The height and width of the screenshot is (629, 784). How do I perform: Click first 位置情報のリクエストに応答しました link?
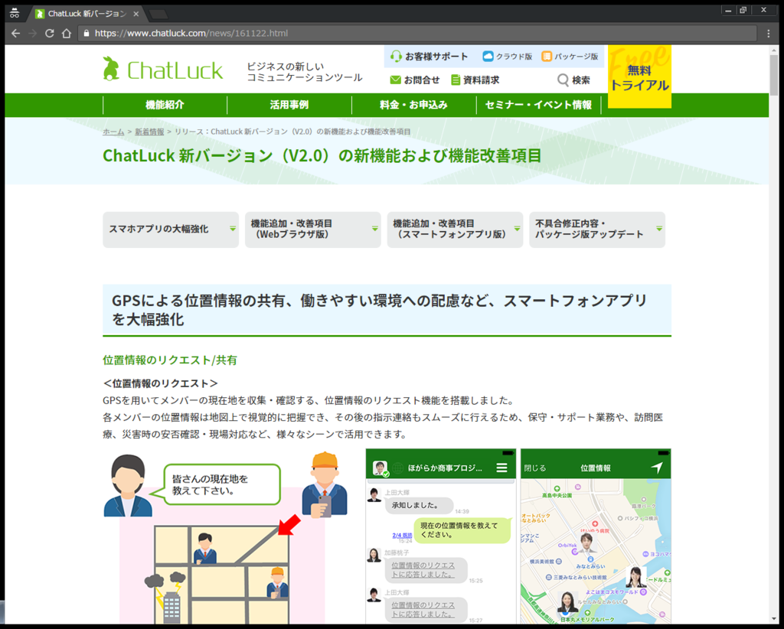423,570
